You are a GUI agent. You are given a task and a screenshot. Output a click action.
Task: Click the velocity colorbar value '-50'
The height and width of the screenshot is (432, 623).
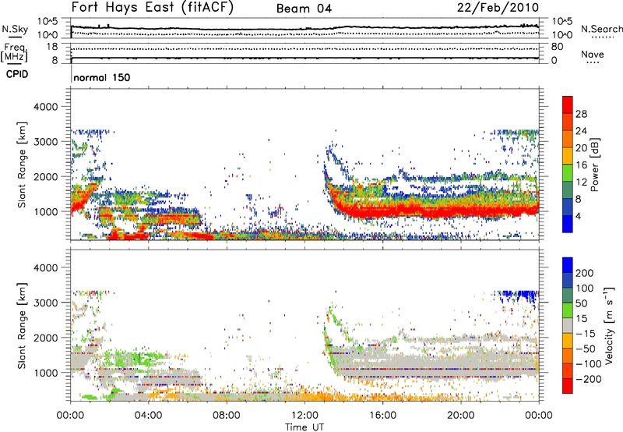585,349
